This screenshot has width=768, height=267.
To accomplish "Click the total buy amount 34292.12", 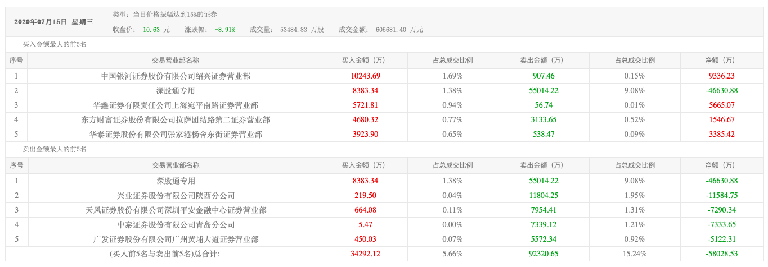I will click(366, 254).
